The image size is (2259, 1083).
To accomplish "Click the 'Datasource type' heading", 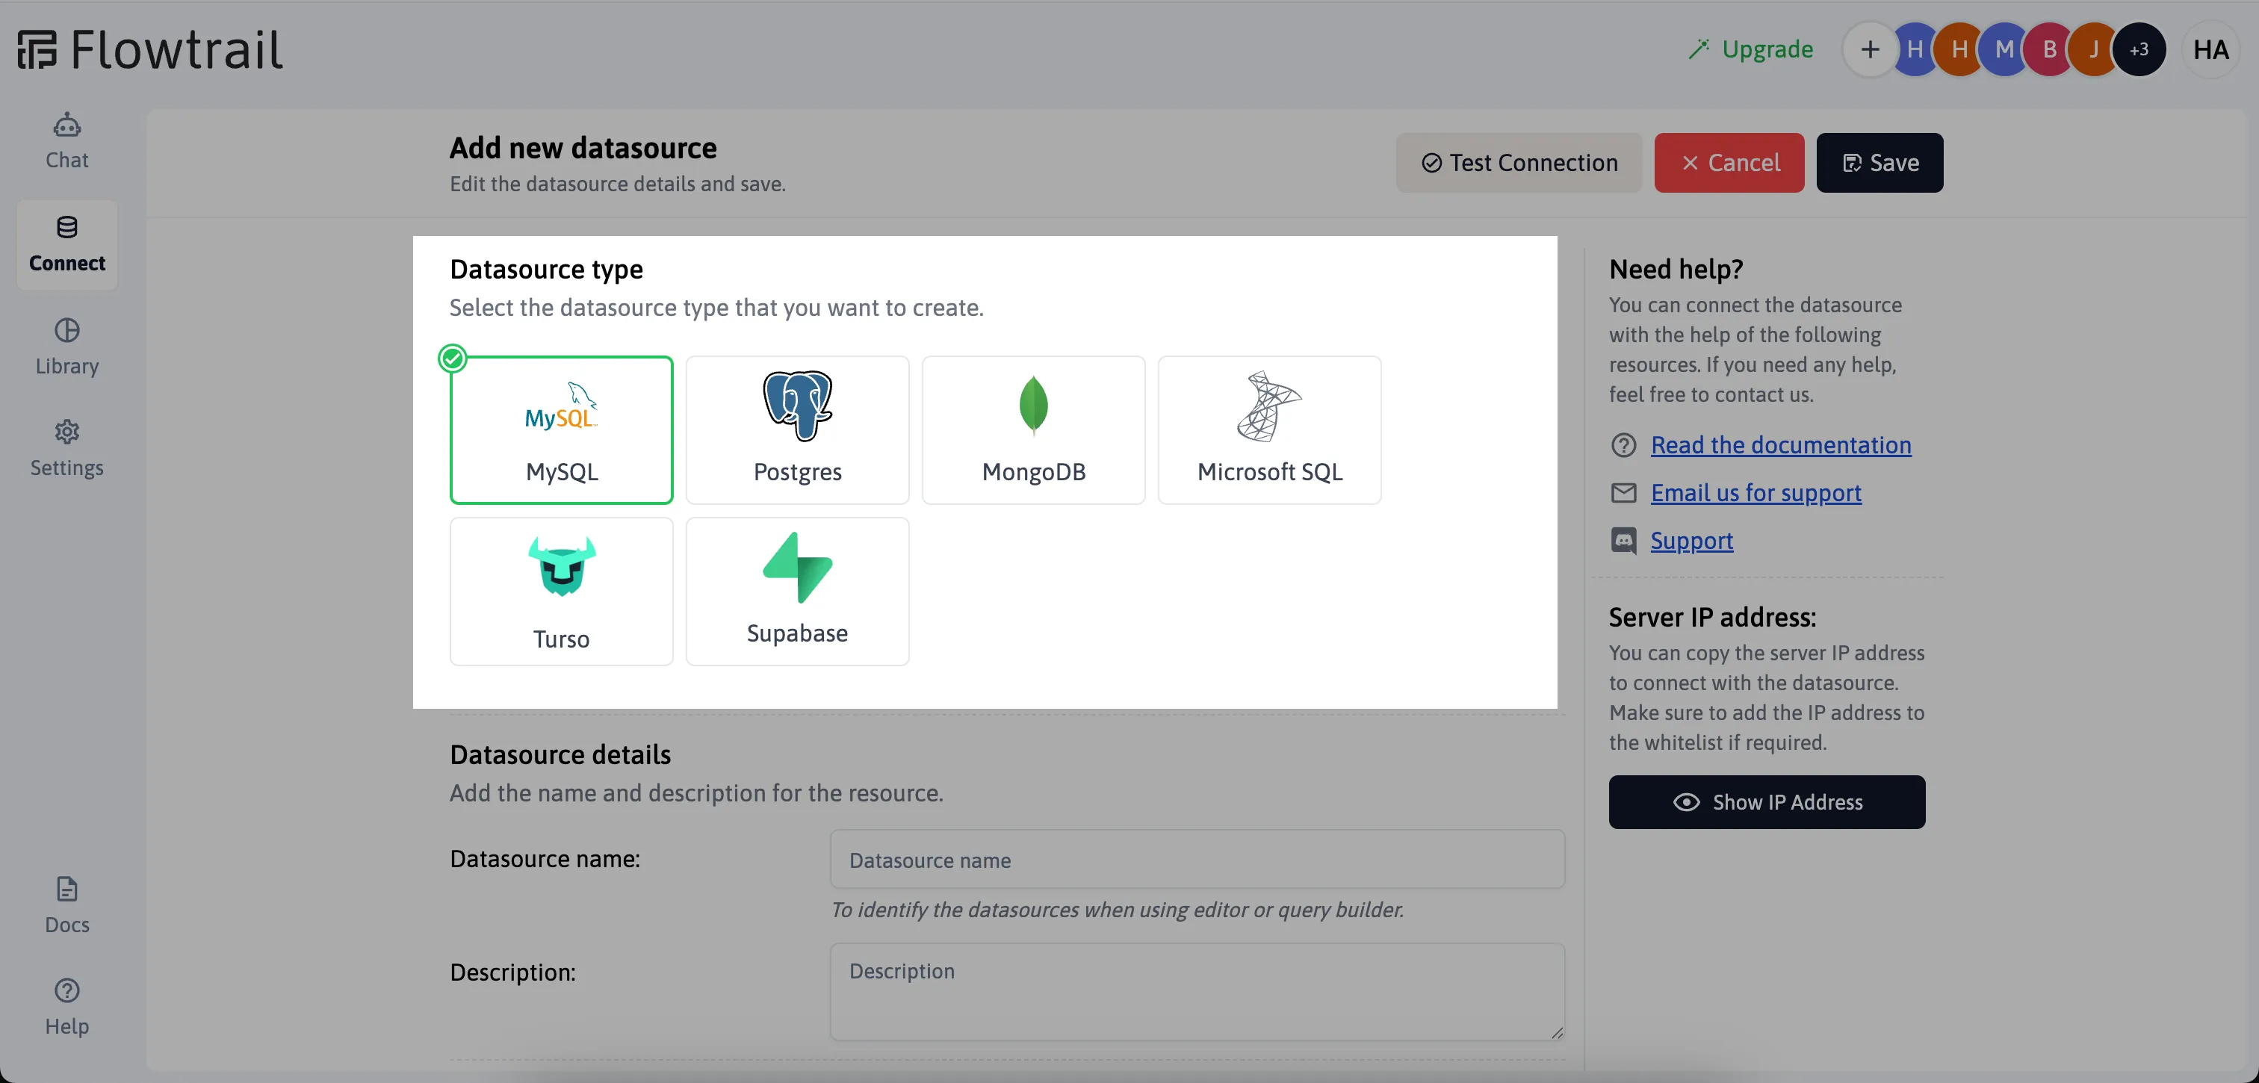I will click(545, 269).
